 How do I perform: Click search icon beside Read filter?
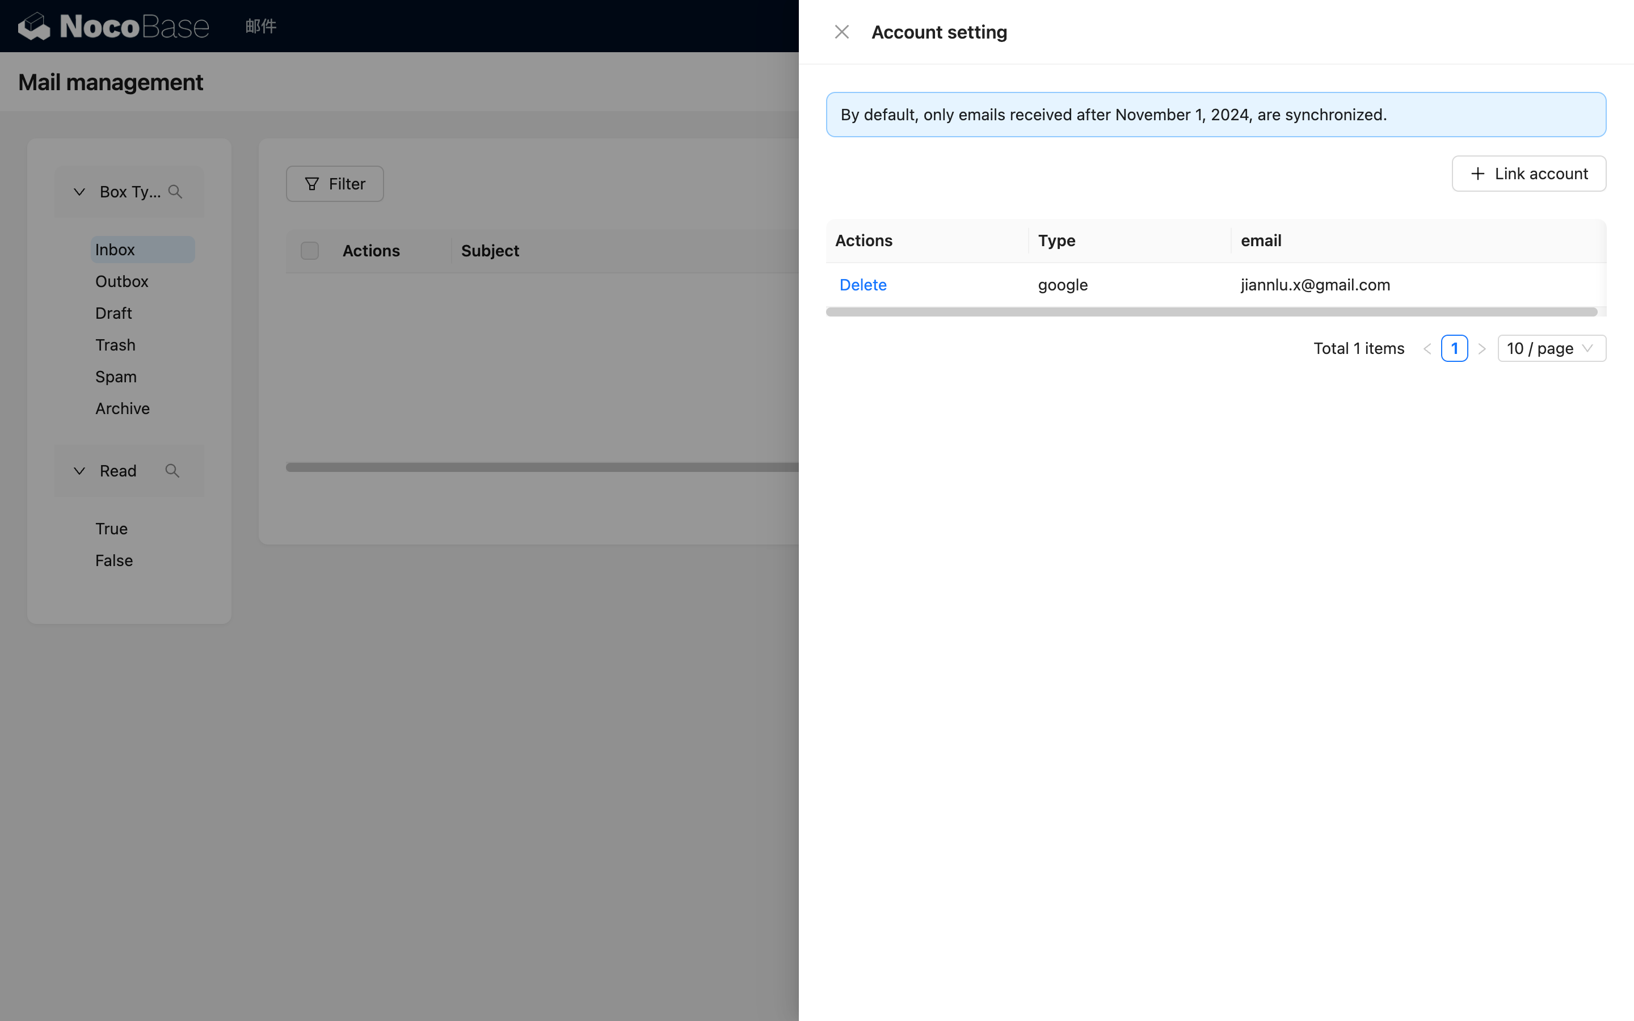click(x=172, y=471)
